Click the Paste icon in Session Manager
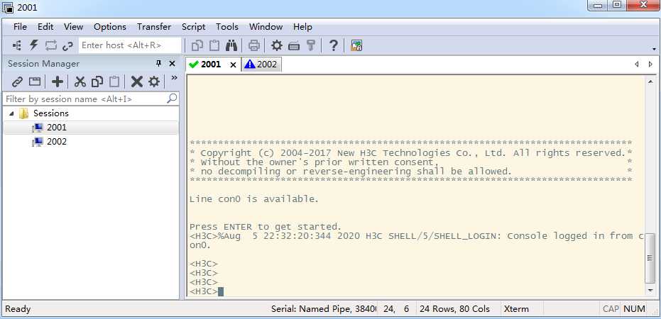The width and height of the screenshot is (661, 319). pyautogui.click(x=114, y=82)
